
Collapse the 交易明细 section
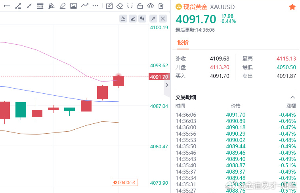(292, 97)
